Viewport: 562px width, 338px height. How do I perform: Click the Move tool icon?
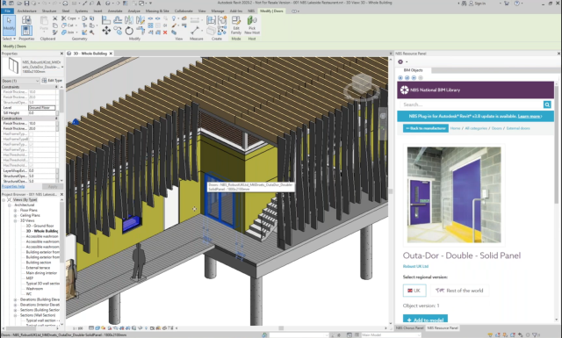[106, 31]
